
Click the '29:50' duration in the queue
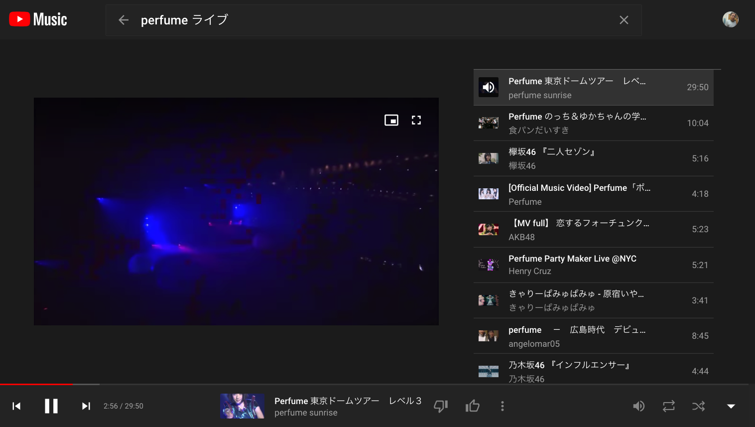click(x=697, y=87)
